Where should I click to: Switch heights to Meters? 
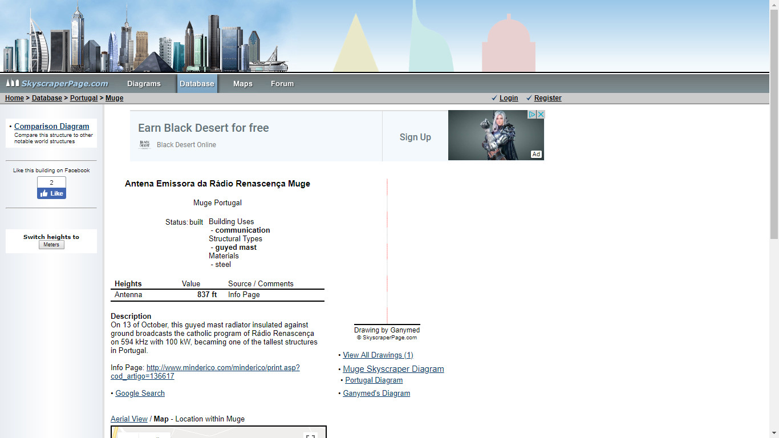[x=51, y=245]
